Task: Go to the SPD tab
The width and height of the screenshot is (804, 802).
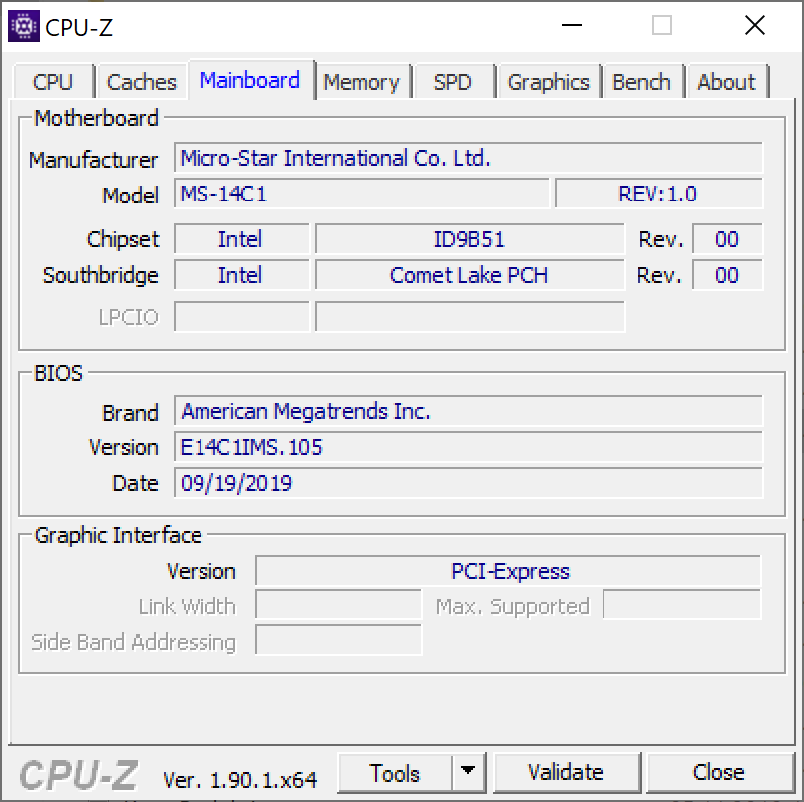Action: click(452, 82)
